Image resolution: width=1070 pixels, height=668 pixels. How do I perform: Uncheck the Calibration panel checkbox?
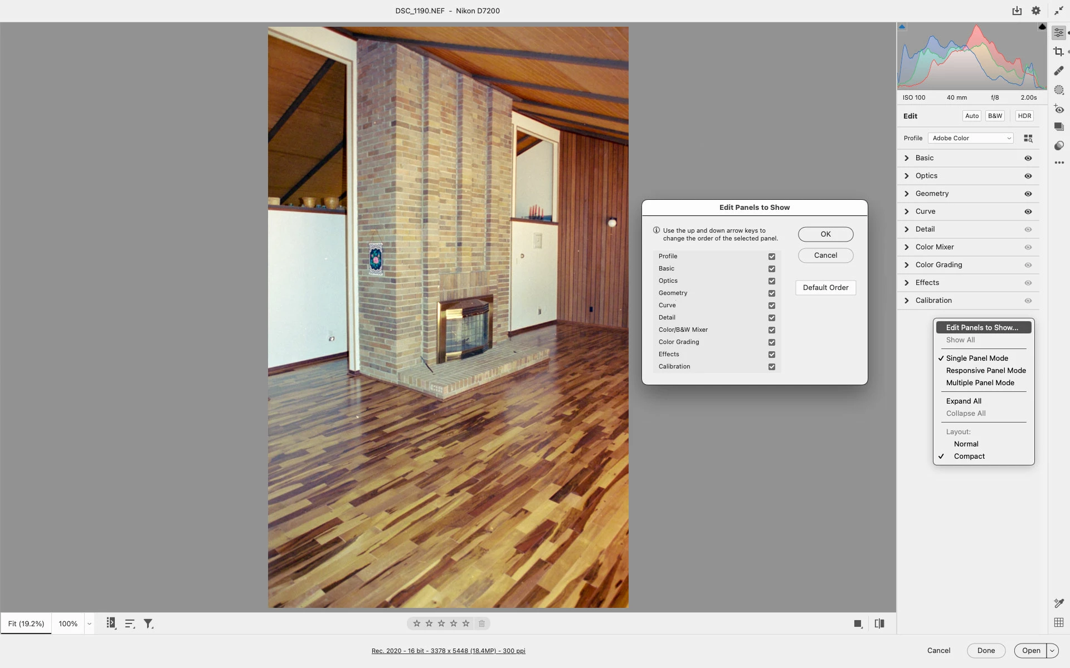[x=772, y=367]
